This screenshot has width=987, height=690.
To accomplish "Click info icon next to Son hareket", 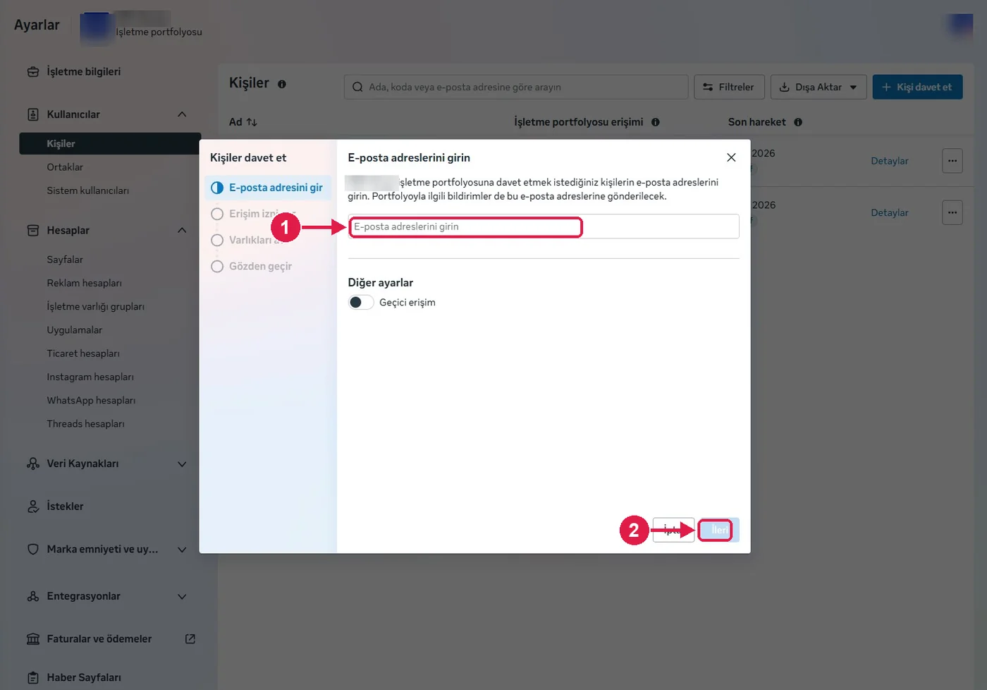I will pyautogui.click(x=798, y=122).
